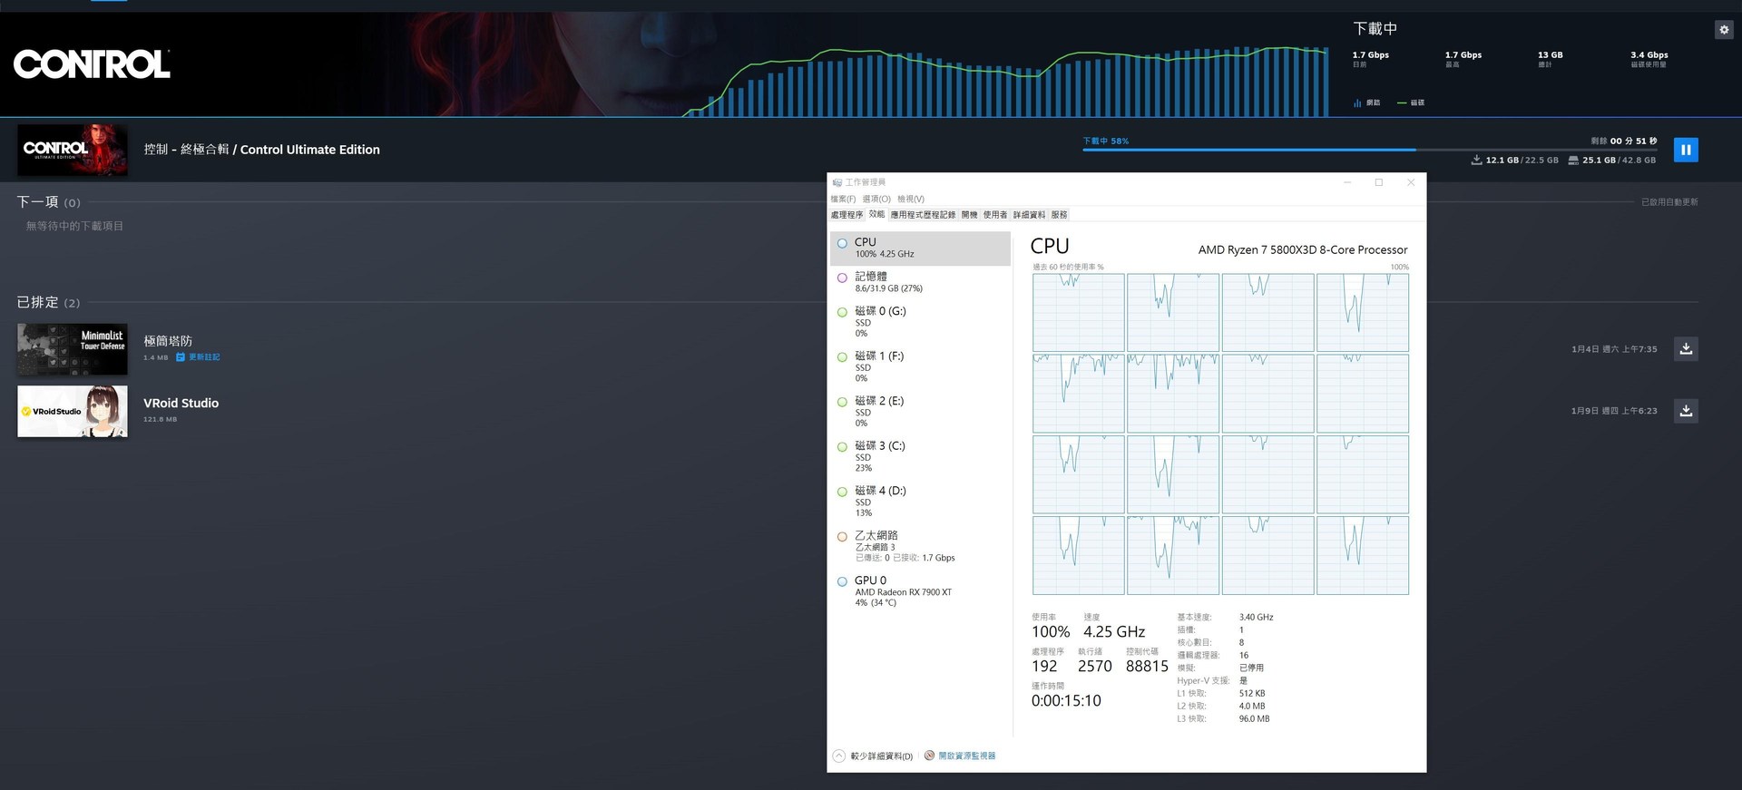Toggle the 磁碟 disk graph legend
Screen dimensions: 1742x790
click(x=1411, y=102)
